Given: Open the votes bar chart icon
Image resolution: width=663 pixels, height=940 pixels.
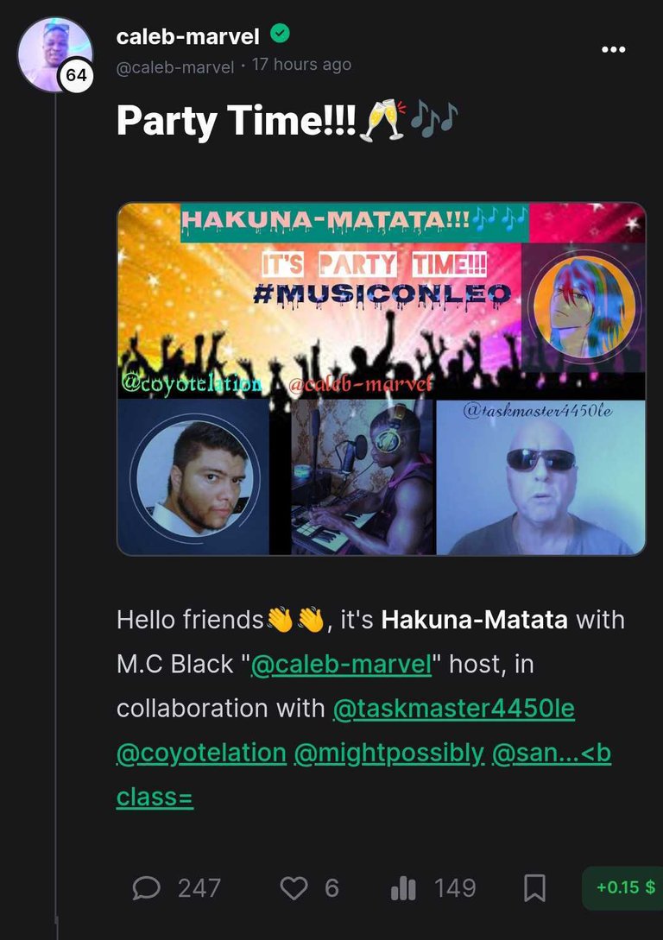Looking at the screenshot, I should click(403, 888).
